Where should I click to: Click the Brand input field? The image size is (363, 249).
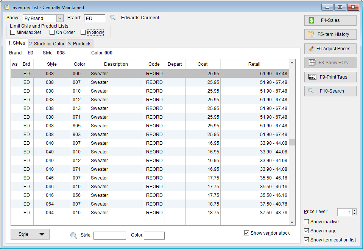[95, 18]
